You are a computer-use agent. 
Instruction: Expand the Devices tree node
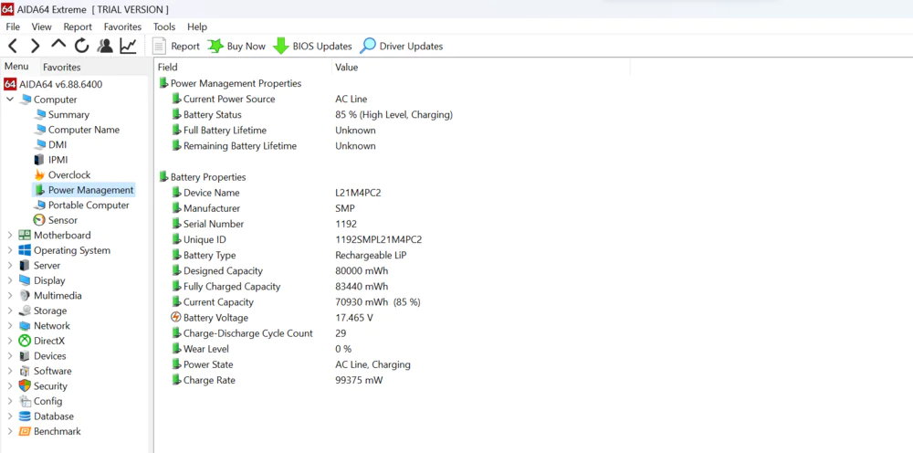tap(10, 356)
